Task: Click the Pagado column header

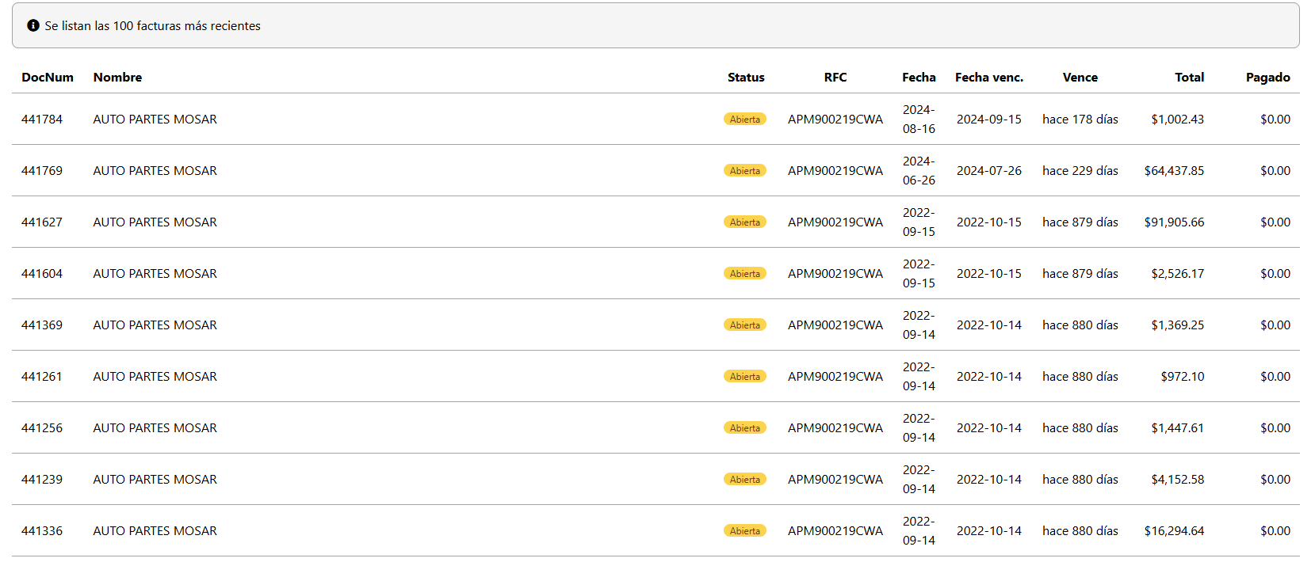Action: [1267, 77]
